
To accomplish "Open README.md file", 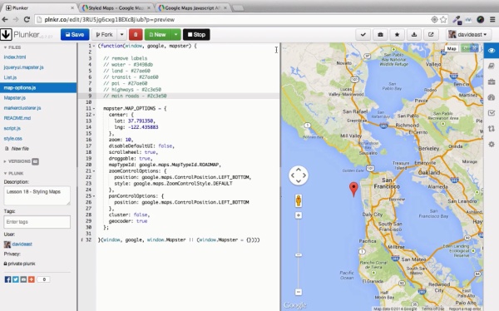I will (x=17, y=118).
